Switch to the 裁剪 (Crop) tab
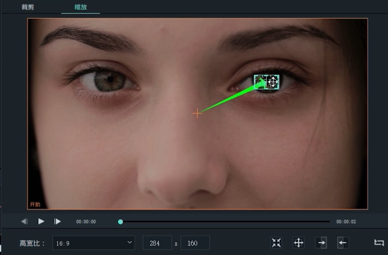The width and height of the screenshot is (388, 255). [28, 7]
